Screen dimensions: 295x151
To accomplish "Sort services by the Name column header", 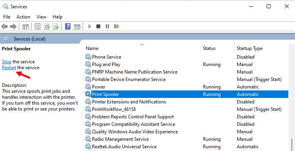I will click(142, 48).
